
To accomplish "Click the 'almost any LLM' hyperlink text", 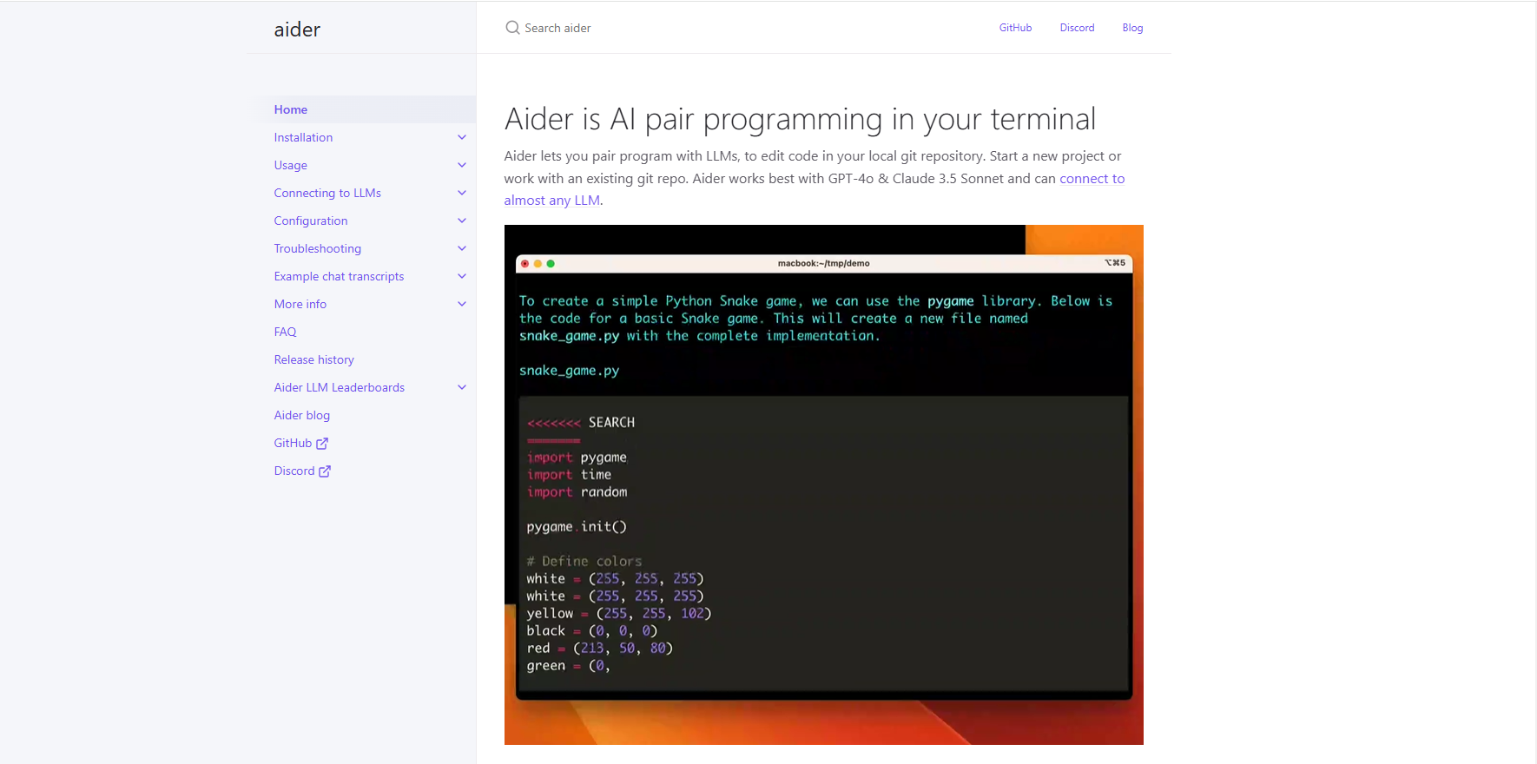I will pyautogui.click(x=552, y=200).
